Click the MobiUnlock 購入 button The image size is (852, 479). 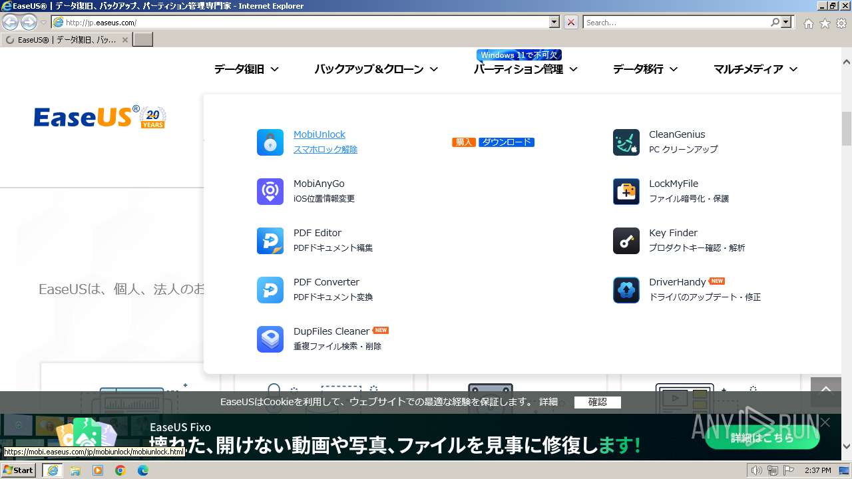pyautogui.click(x=464, y=142)
